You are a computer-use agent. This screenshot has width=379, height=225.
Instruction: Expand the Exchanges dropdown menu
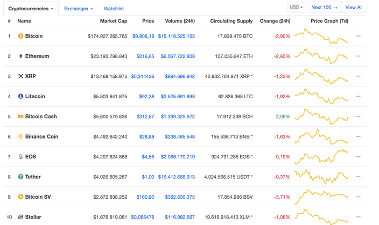78,9
